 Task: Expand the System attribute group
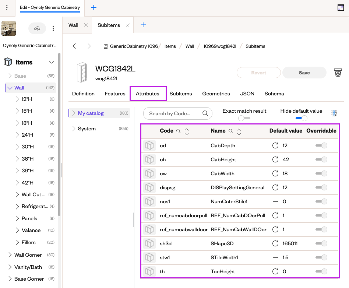pyautogui.click(x=74, y=129)
